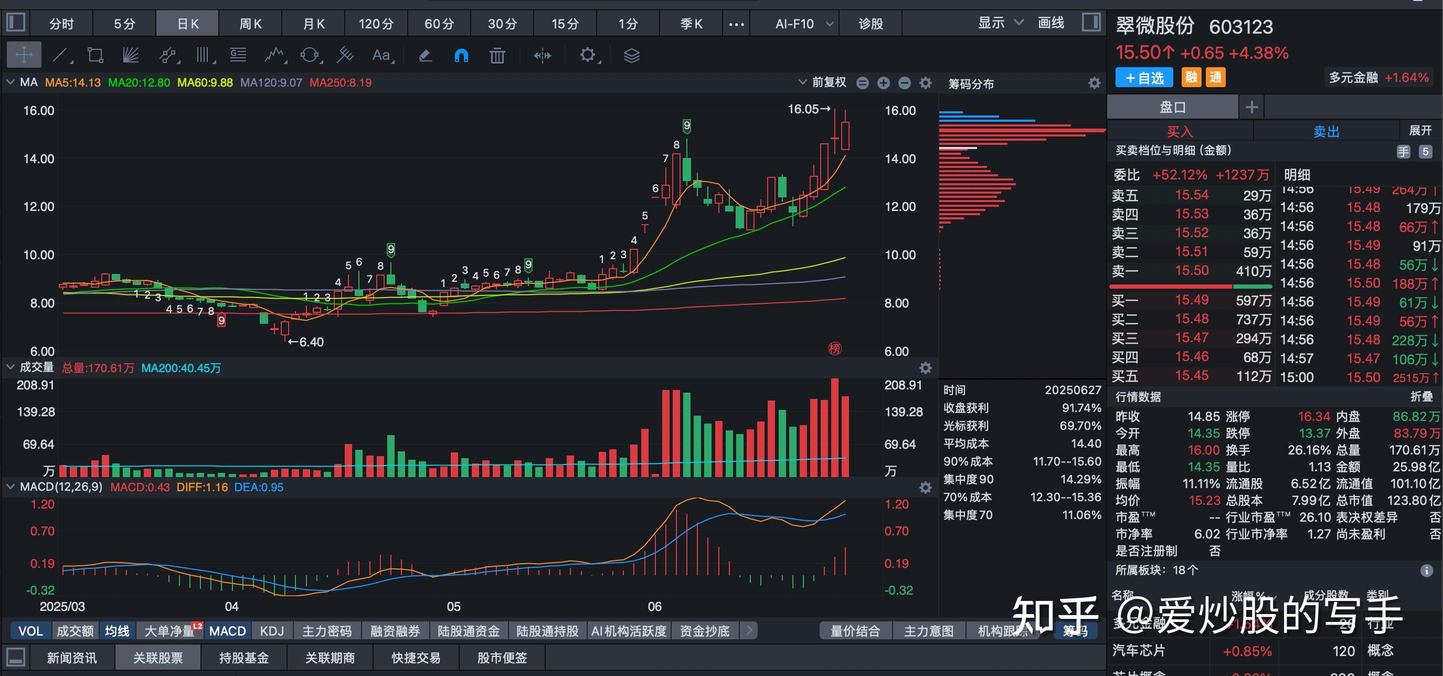The width and height of the screenshot is (1443, 676).
Task: Switch to the 周K weekly tab
Action: point(250,24)
